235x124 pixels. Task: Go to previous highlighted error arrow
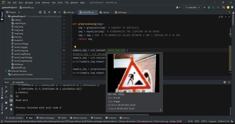tap(226, 17)
